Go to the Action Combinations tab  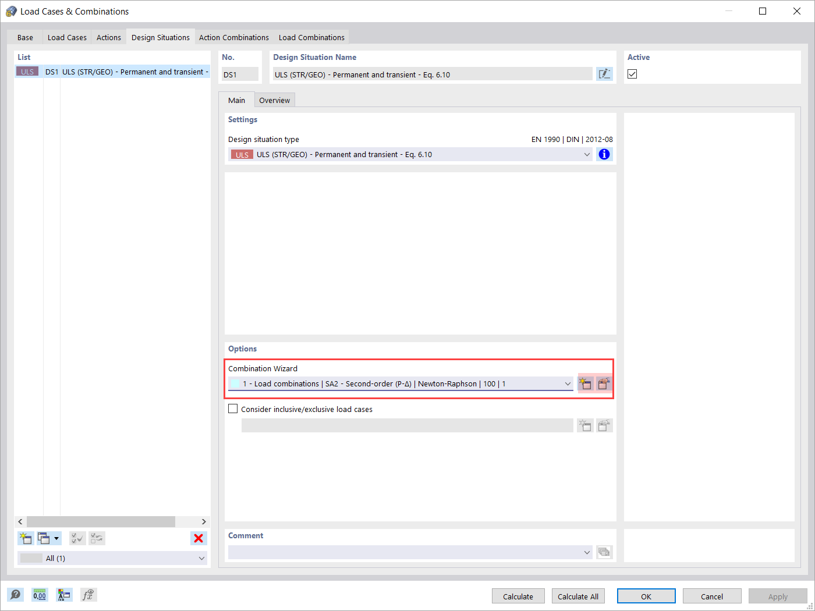(234, 37)
